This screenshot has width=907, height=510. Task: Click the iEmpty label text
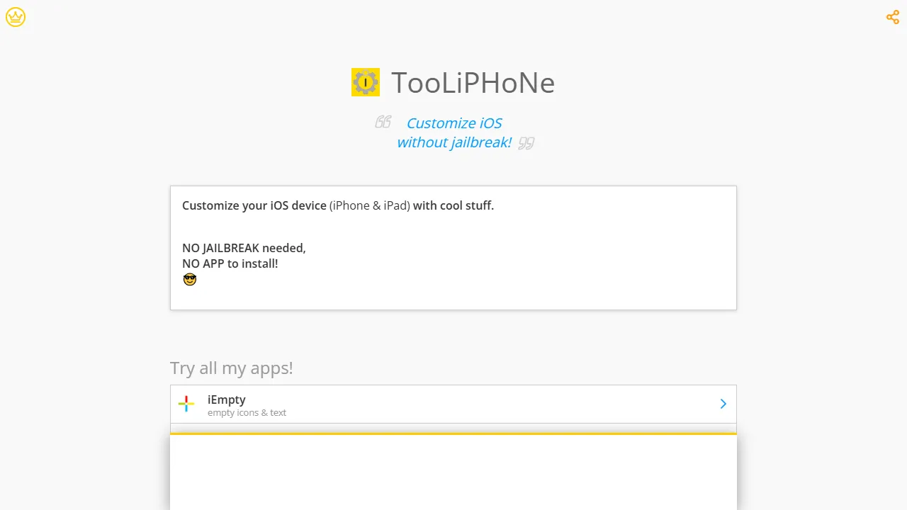227,399
